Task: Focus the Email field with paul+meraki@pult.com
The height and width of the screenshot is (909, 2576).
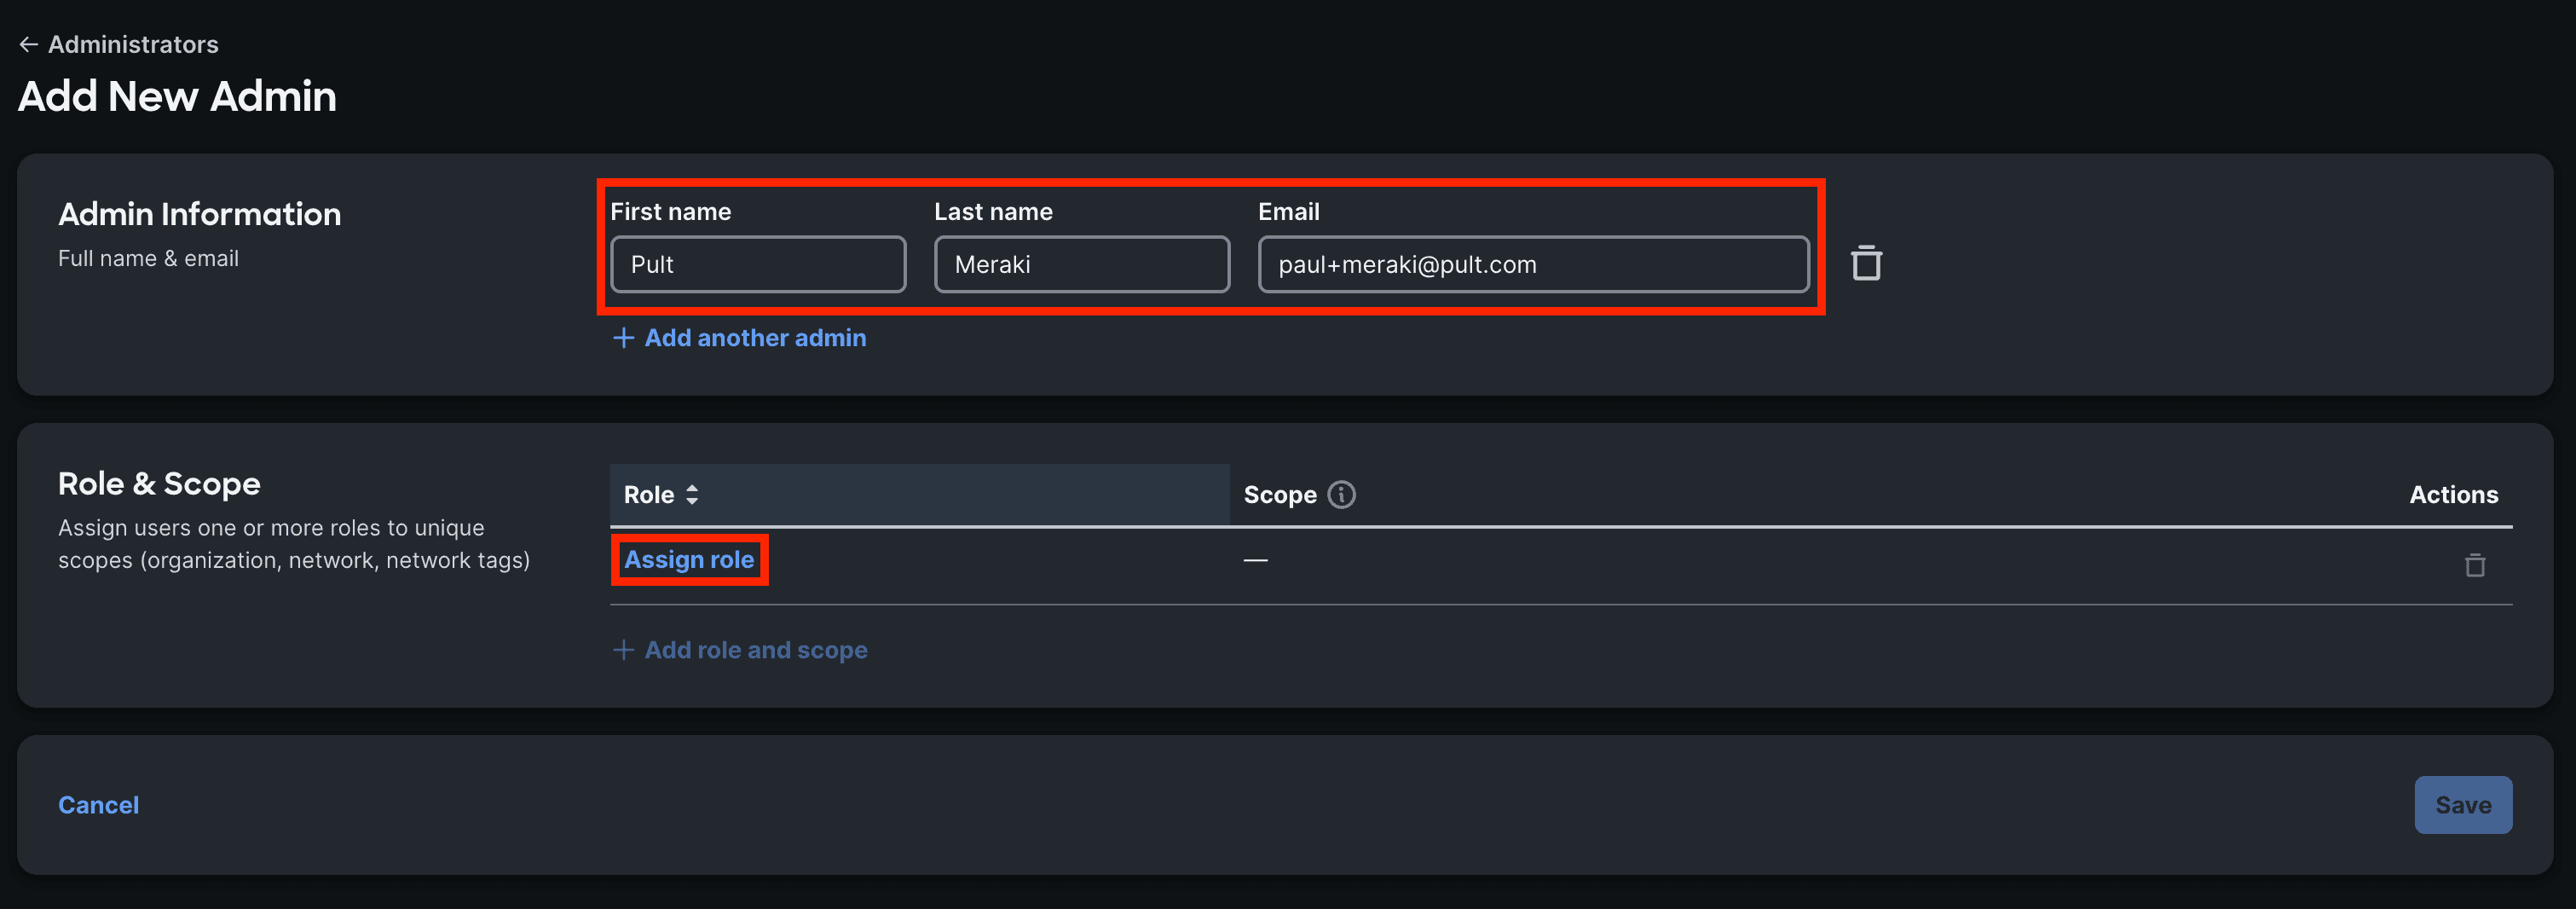Action: tap(1533, 264)
